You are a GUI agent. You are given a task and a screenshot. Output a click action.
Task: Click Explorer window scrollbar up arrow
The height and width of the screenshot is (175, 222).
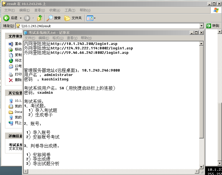(219, 32)
